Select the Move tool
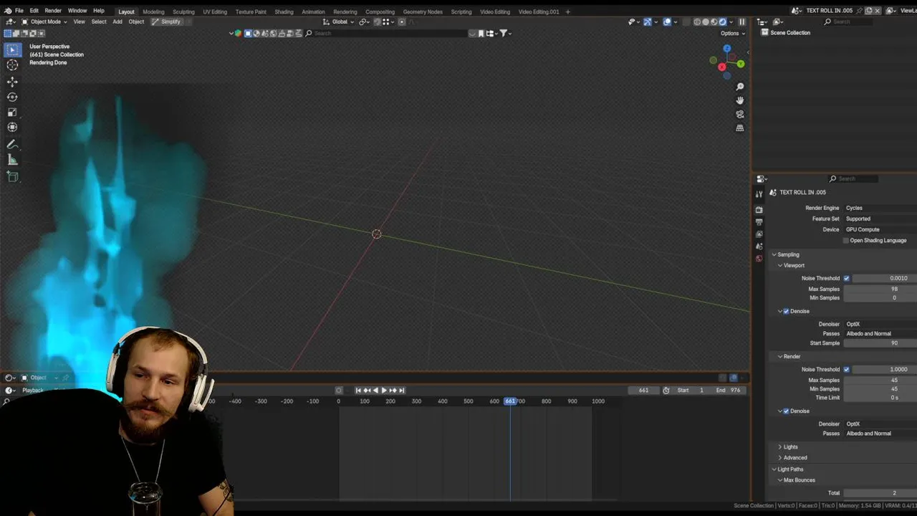 click(x=12, y=82)
